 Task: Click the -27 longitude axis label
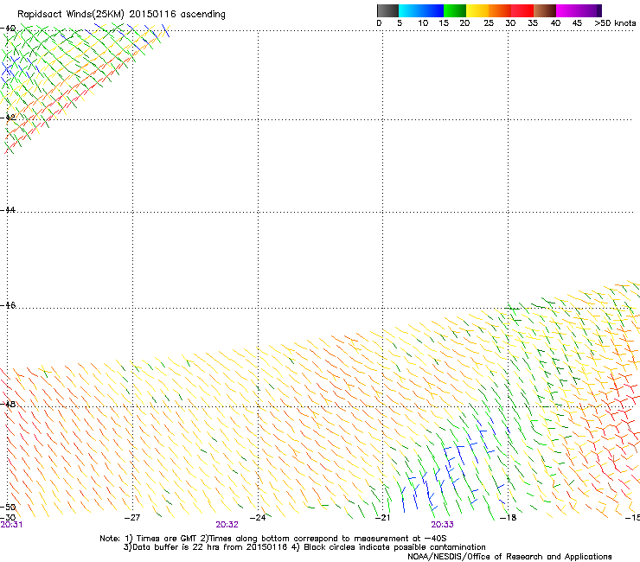132,518
